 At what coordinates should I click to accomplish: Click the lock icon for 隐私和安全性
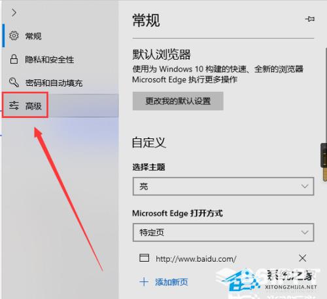pyautogui.click(x=14, y=59)
